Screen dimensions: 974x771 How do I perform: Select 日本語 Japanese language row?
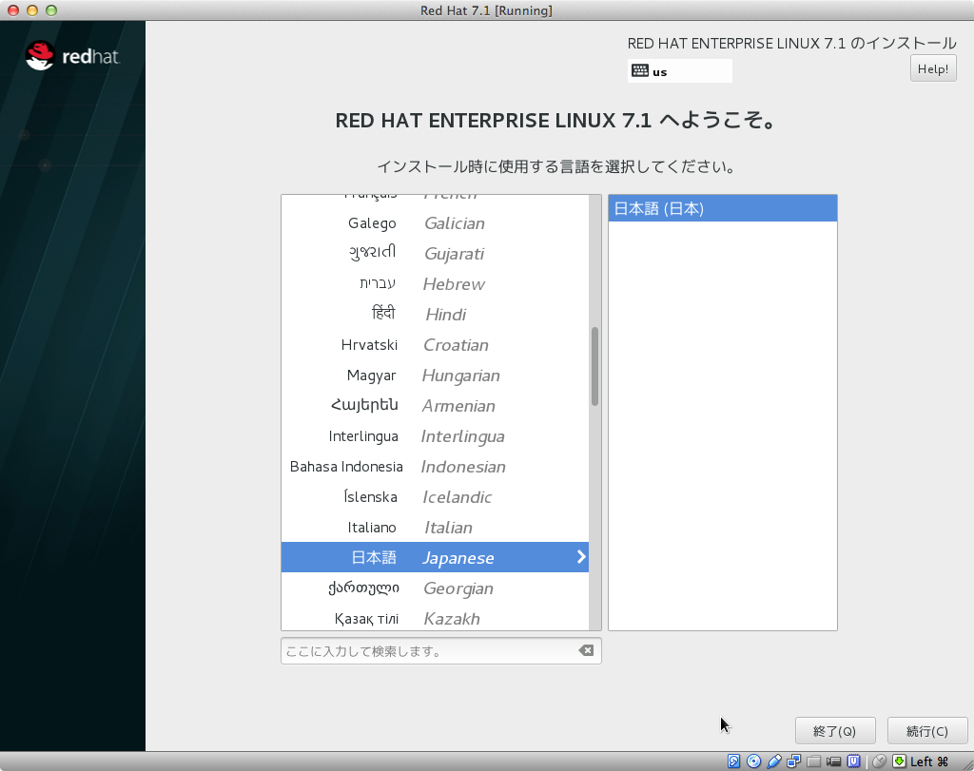click(x=435, y=557)
